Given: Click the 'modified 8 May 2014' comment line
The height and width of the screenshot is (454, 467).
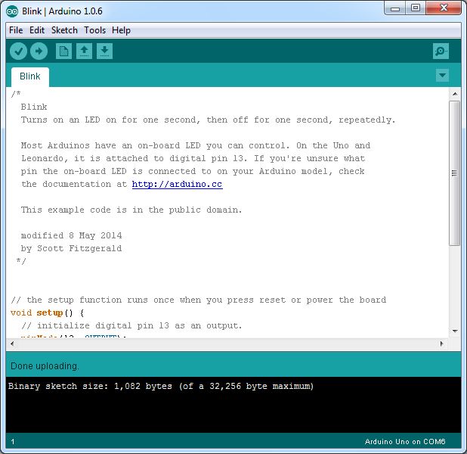Looking at the screenshot, I should coord(72,235).
